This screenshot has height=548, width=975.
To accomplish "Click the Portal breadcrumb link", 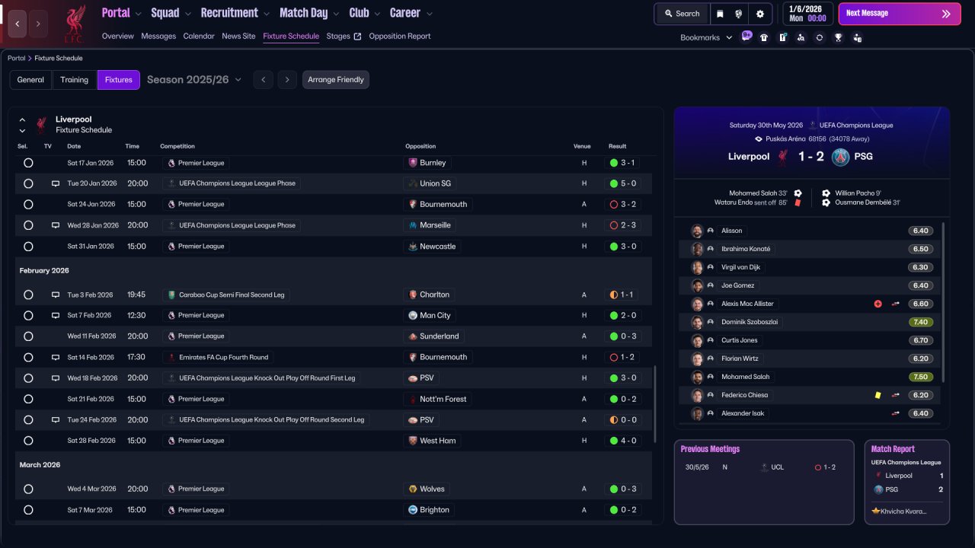I will pyautogui.click(x=16, y=59).
